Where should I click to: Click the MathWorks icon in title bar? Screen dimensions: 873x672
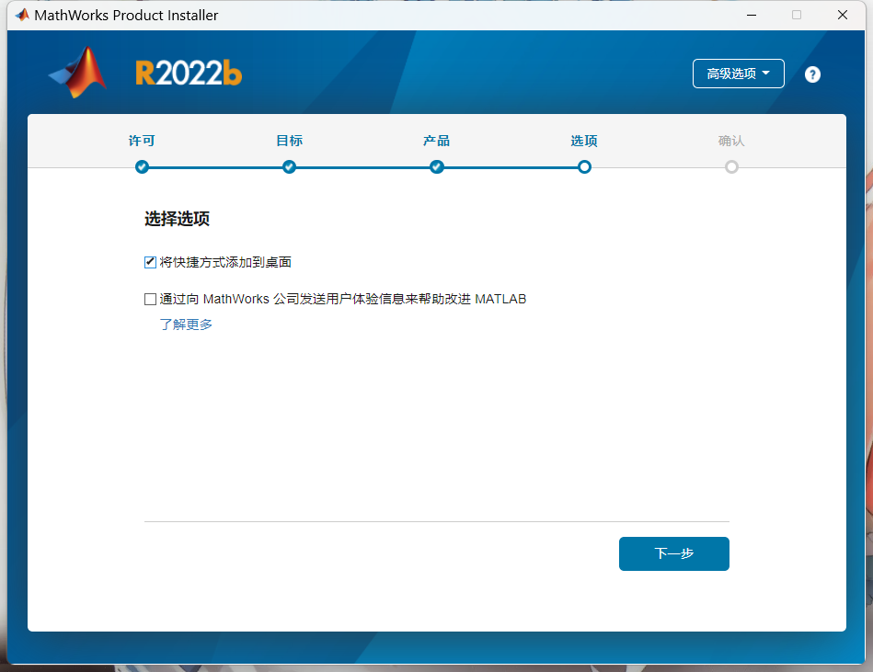click(x=22, y=15)
